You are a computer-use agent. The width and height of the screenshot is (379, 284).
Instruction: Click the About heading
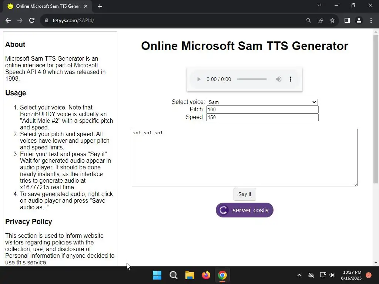(x=15, y=44)
